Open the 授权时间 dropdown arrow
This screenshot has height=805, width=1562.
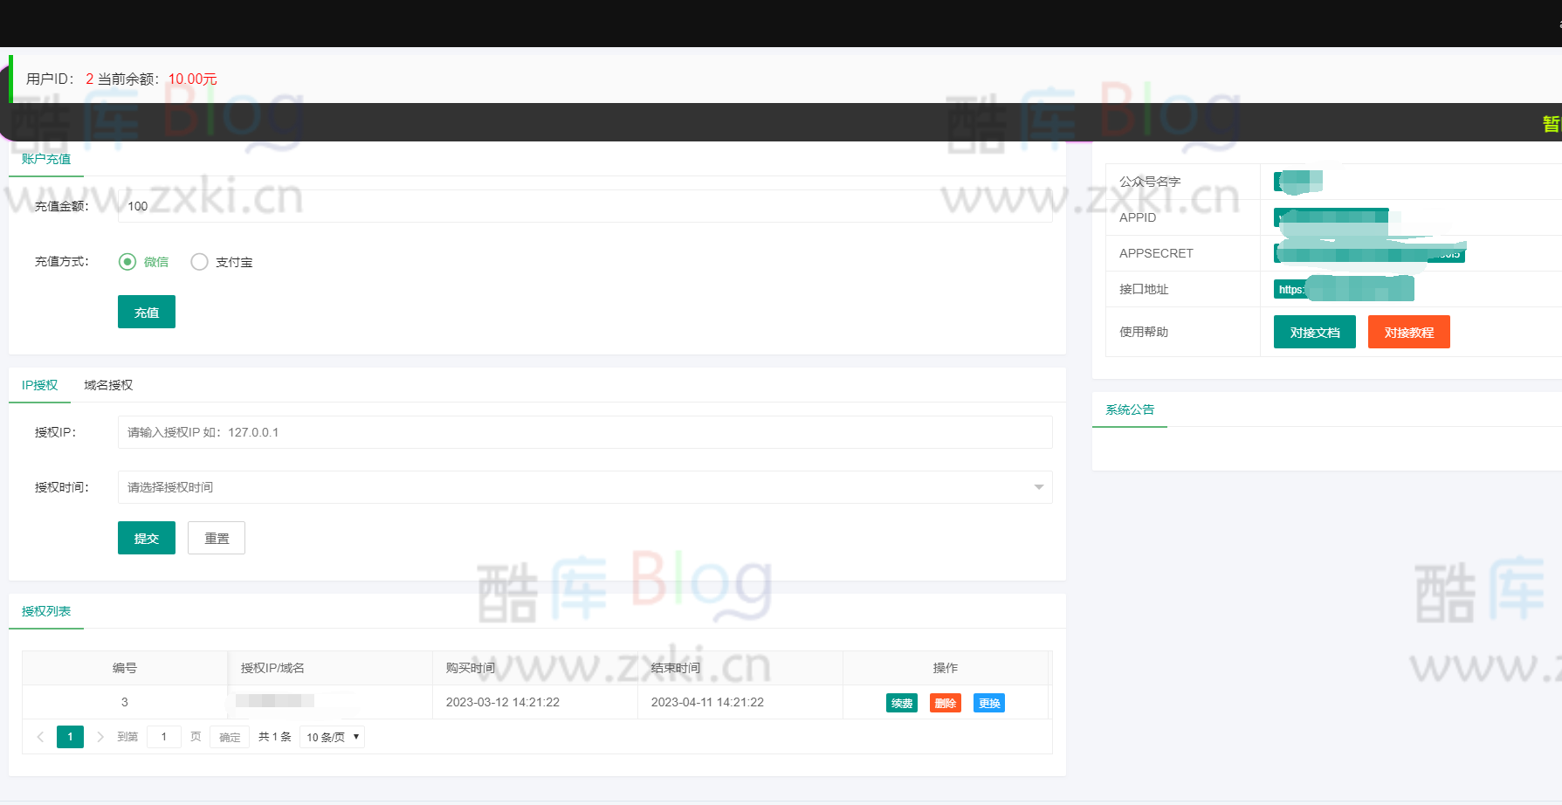pyautogui.click(x=1038, y=487)
